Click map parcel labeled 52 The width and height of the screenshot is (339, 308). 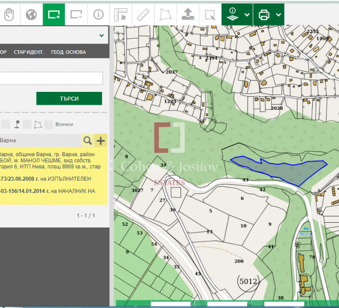click(125, 224)
